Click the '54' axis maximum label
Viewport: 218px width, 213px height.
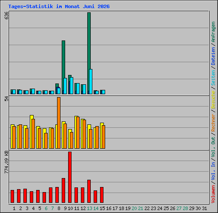point(6,99)
